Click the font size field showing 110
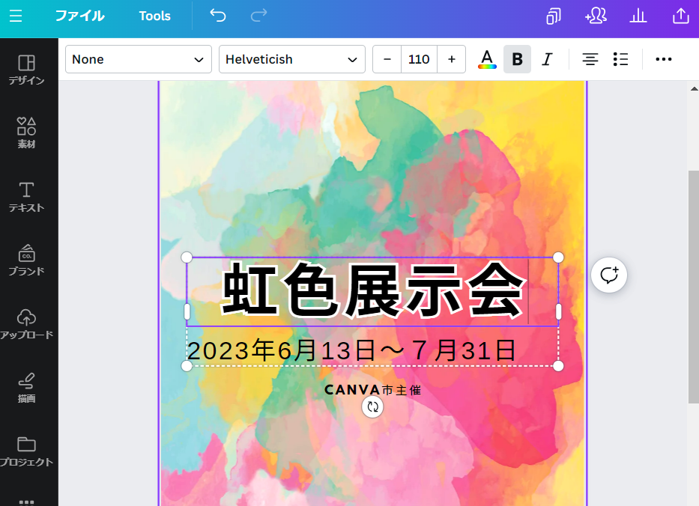Viewport: 699px width, 506px height. pyautogui.click(x=419, y=59)
